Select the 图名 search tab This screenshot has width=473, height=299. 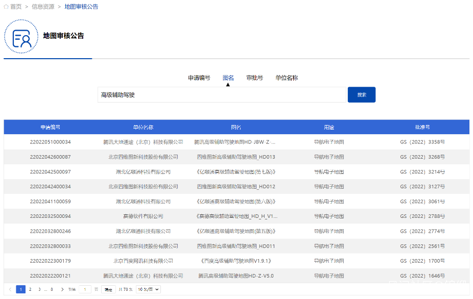point(228,78)
